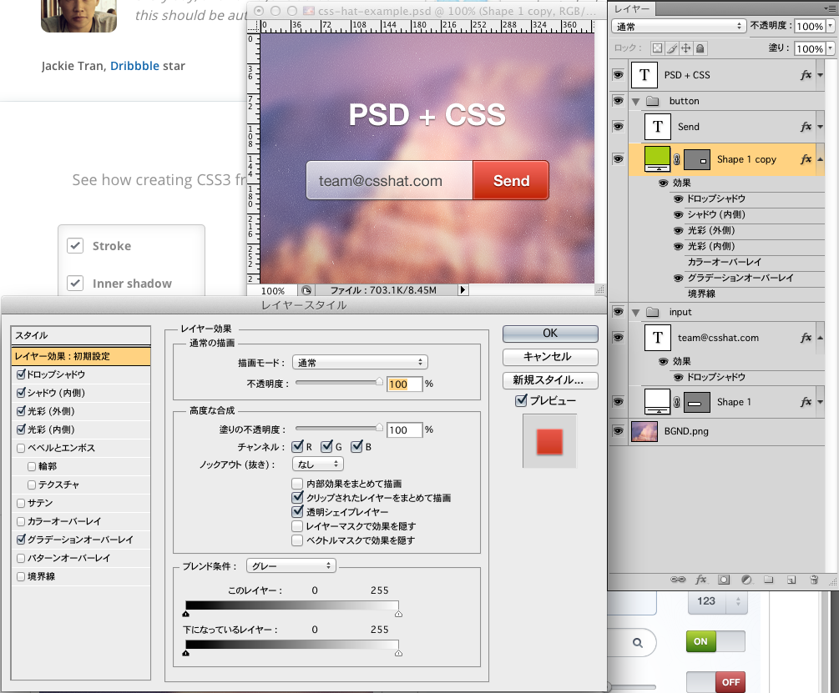The height and width of the screenshot is (693, 839).
Task: Open the 不透明度 100% arrow in Layers panel
Action: coord(831,26)
